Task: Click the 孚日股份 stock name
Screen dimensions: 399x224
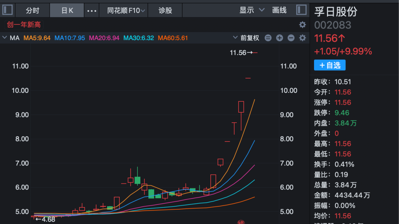Action: pos(335,11)
